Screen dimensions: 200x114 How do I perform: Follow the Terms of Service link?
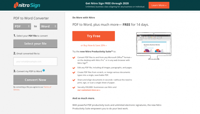pos(47,87)
